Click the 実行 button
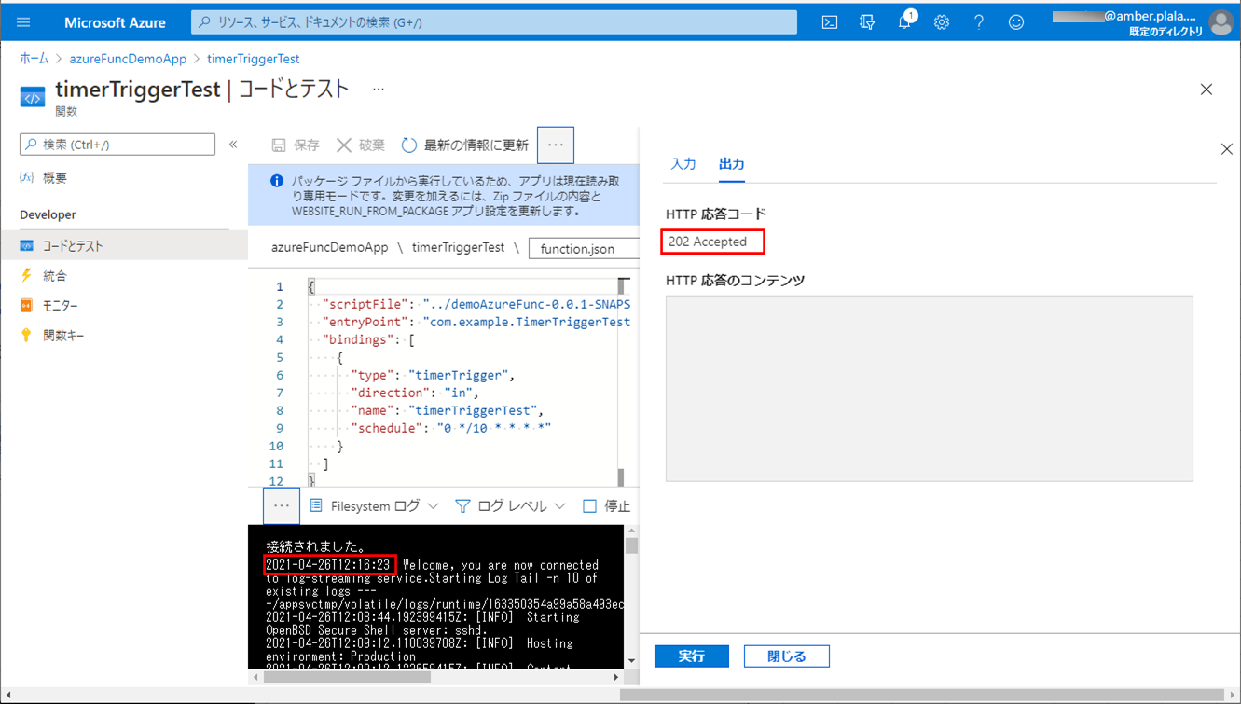This screenshot has width=1241, height=704. 691,656
